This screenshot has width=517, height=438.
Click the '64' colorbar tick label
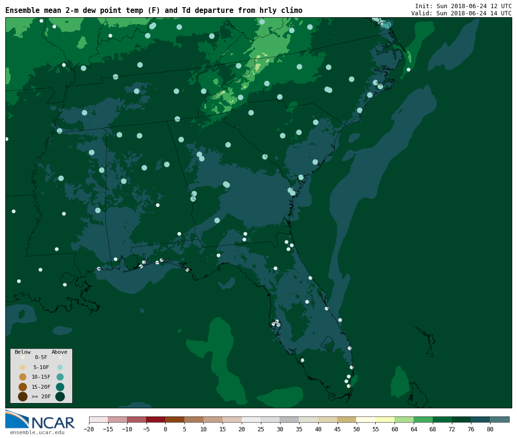[x=414, y=429]
